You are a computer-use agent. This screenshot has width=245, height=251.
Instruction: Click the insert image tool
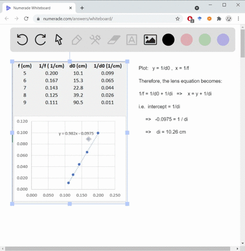pyautogui.click(x=150, y=40)
